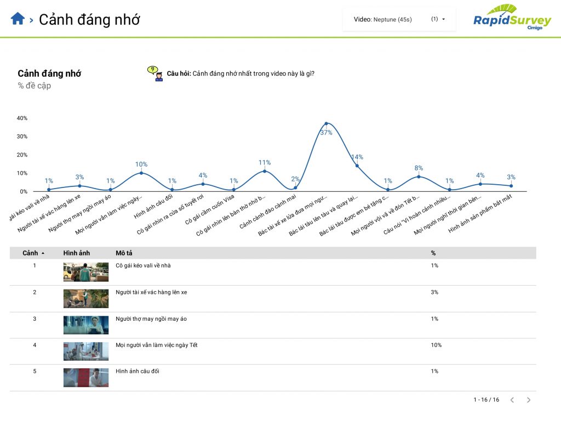Click the sort arrow beside Cảnh
This screenshot has width=561, height=421.
[x=43, y=253]
